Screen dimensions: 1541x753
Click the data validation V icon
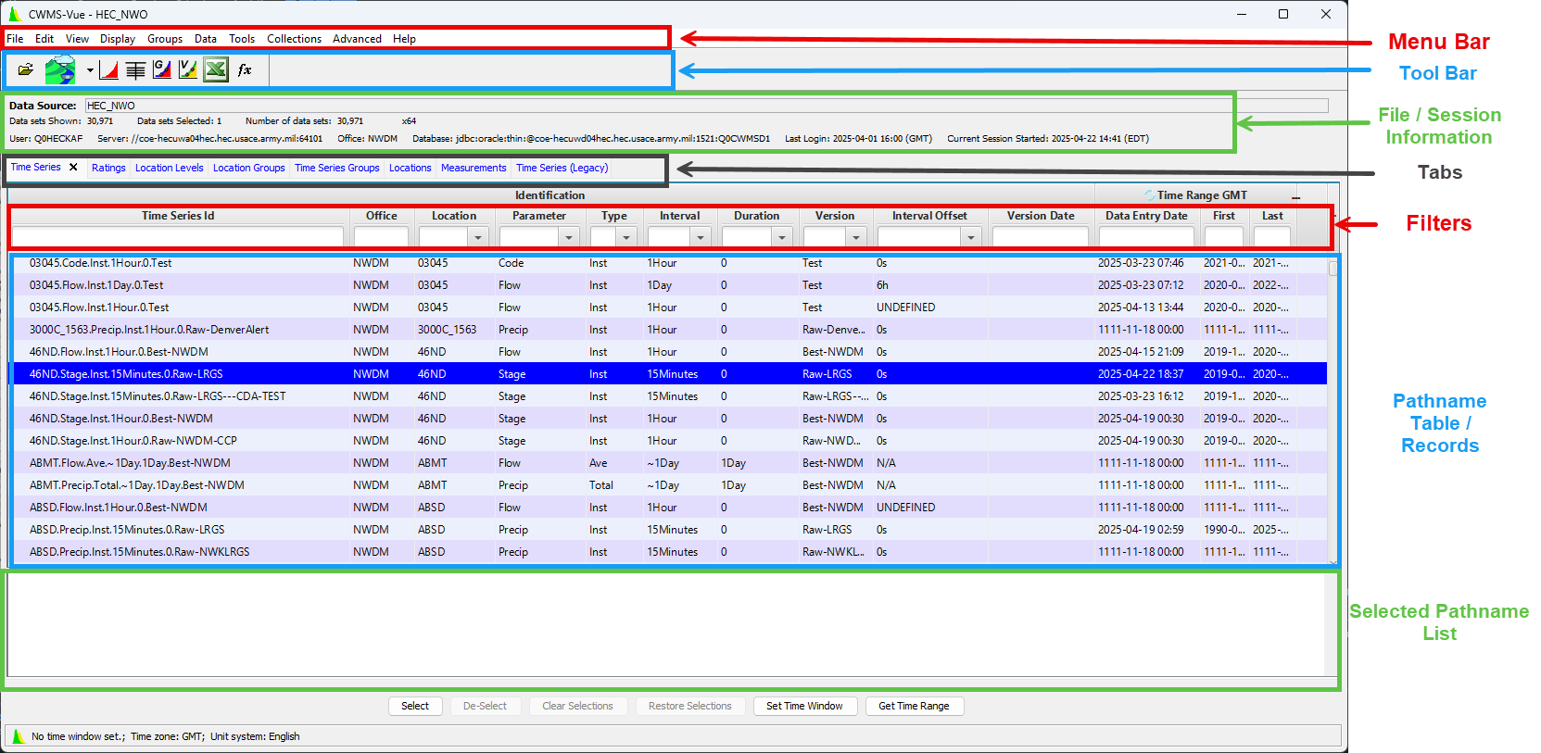188,69
